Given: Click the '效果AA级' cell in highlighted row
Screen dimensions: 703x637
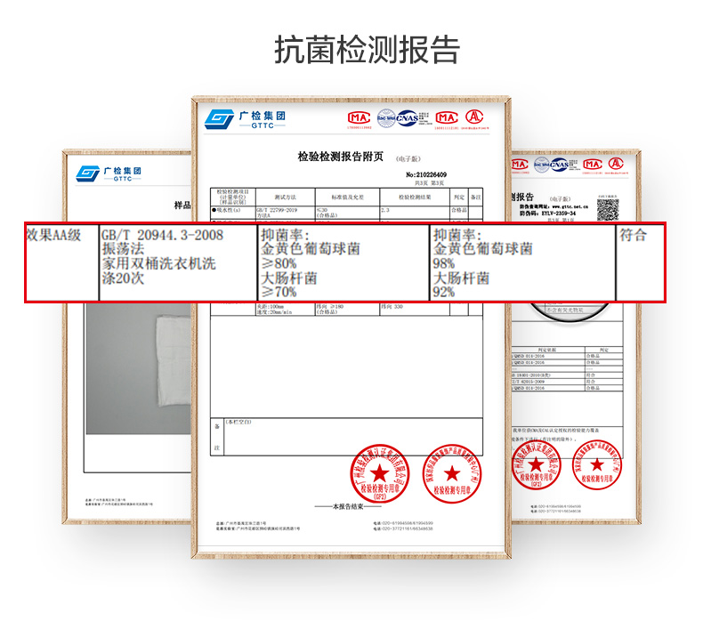Looking at the screenshot, I should point(53,235).
